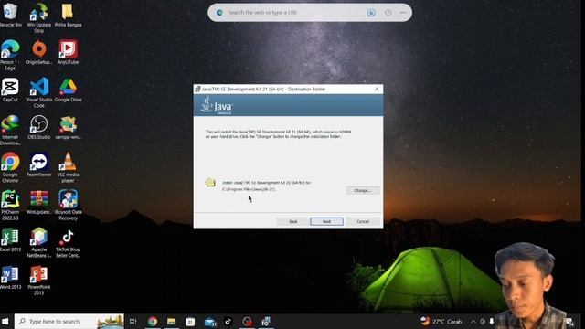Click the 27°C Cerah weather widget
Viewport: 585px width, 329px height.
coord(441,321)
